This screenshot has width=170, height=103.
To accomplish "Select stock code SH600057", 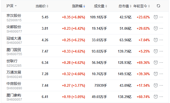I will pos(14,100).
